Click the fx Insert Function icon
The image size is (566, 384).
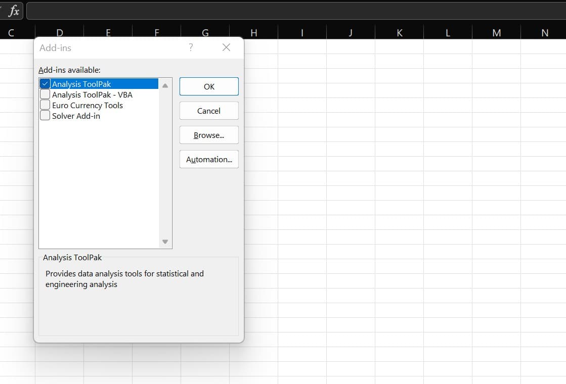pyautogui.click(x=14, y=11)
